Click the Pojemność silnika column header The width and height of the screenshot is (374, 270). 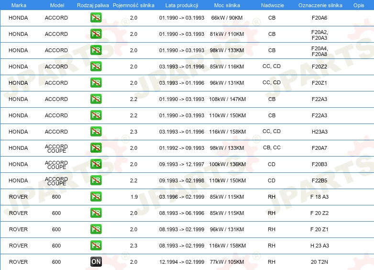coord(133,5)
